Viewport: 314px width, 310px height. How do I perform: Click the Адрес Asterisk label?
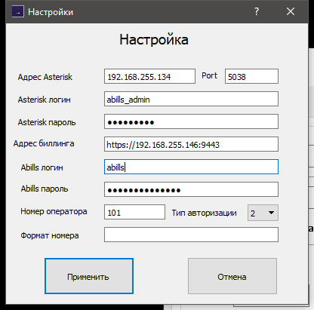pyautogui.click(x=45, y=77)
